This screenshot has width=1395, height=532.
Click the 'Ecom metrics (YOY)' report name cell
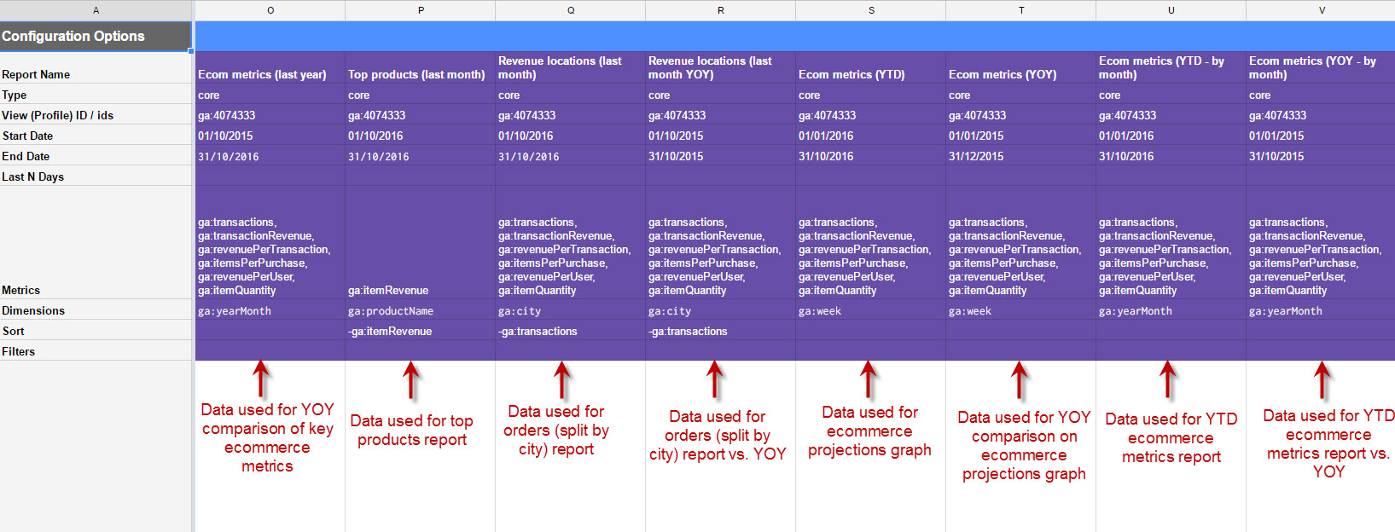click(1021, 67)
